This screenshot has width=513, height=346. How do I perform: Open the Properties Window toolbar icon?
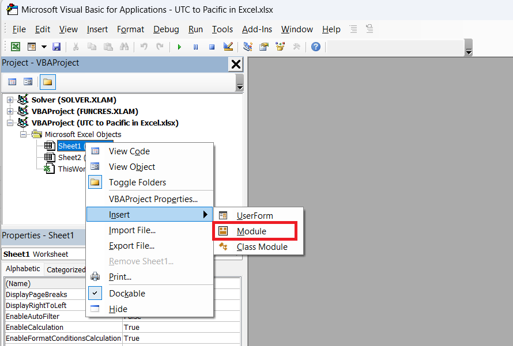[263, 47]
